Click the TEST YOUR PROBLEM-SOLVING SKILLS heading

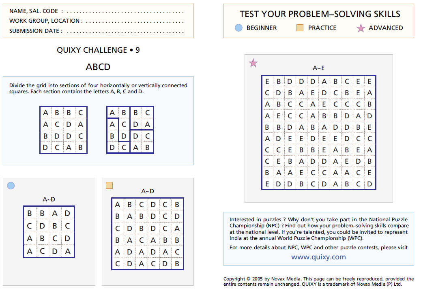[320, 14]
